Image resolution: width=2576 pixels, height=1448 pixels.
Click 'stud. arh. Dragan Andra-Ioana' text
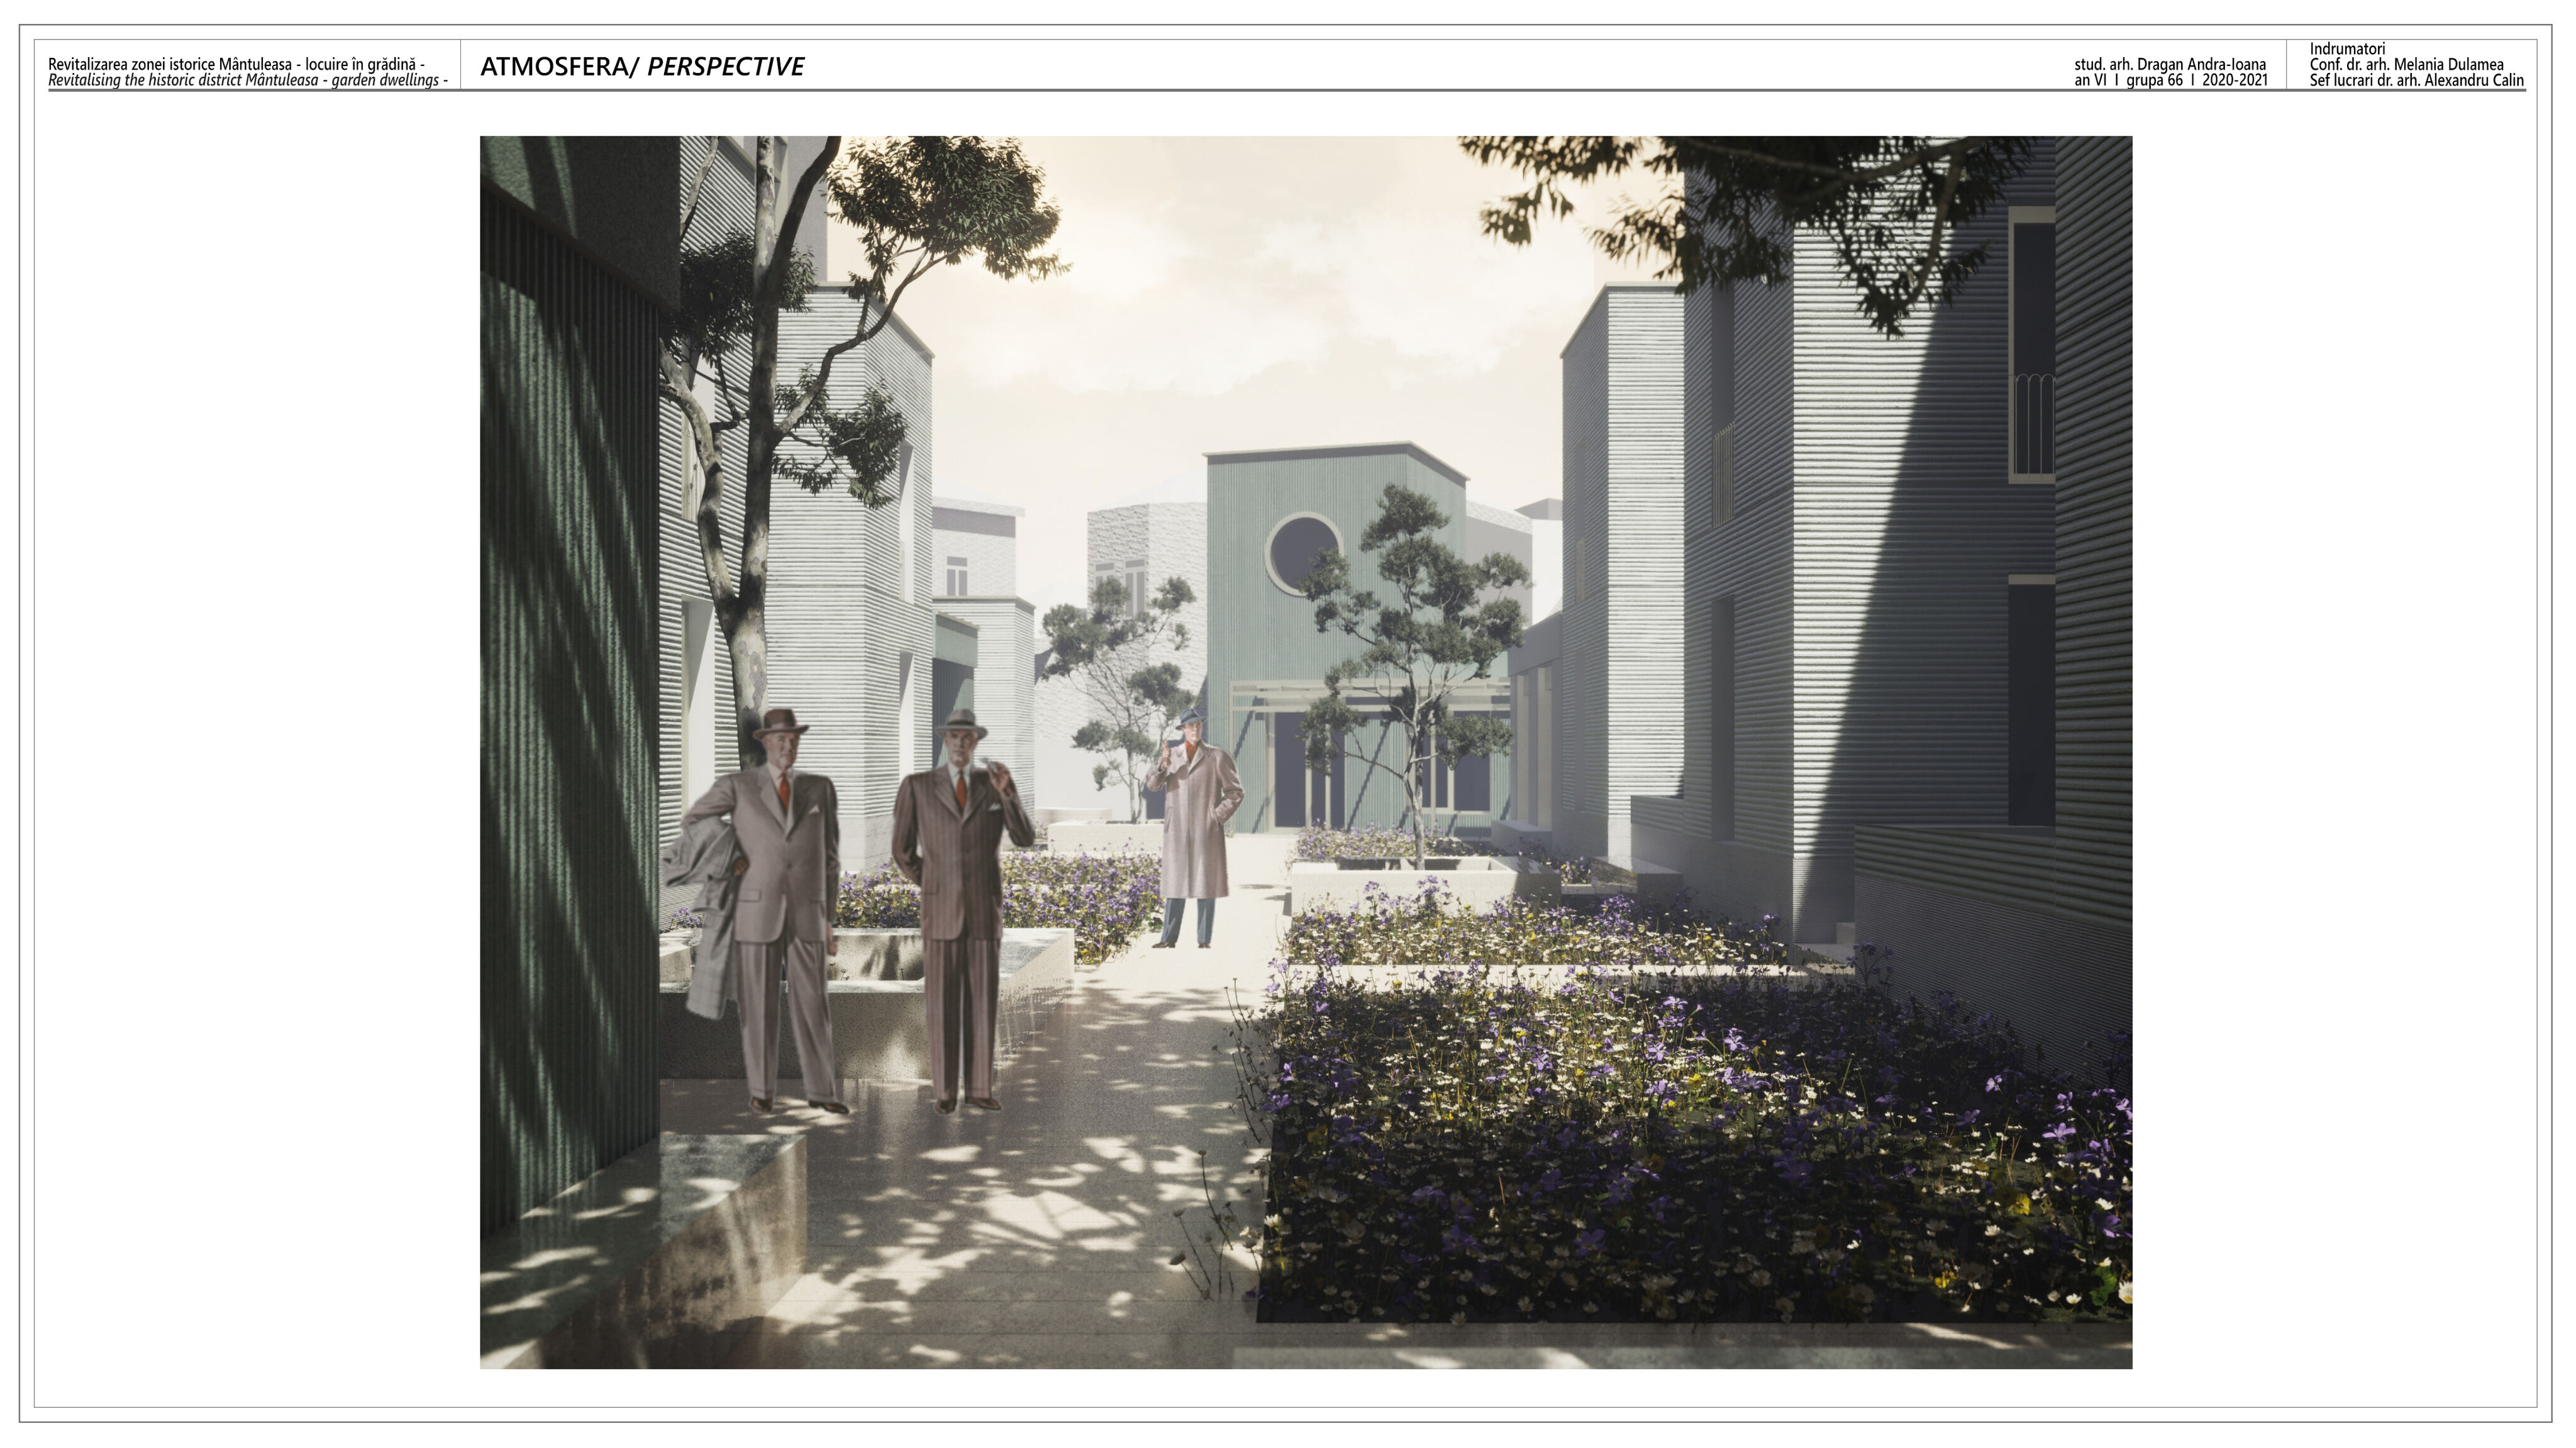(x=2170, y=64)
